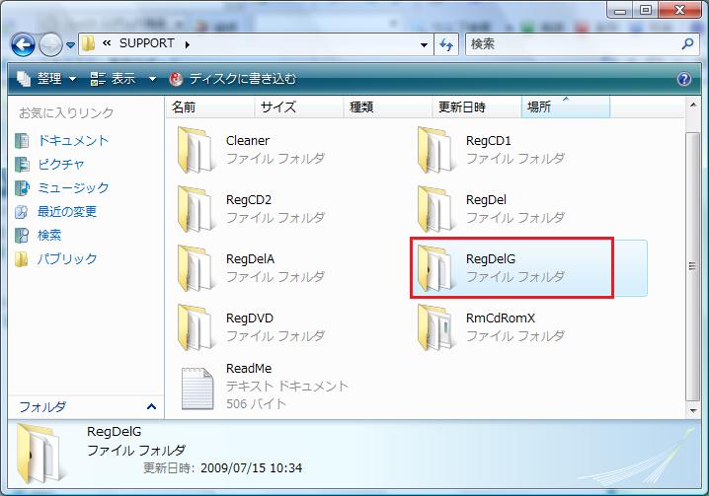This screenshot has height=496, width=709.
Task: Open 最近の変更 favorite link
Action: coord(67,211)
